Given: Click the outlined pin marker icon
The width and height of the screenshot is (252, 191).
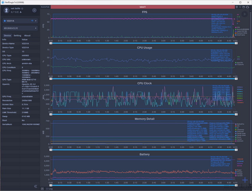Looking at the screenshot, I should (x=240, y=7).
